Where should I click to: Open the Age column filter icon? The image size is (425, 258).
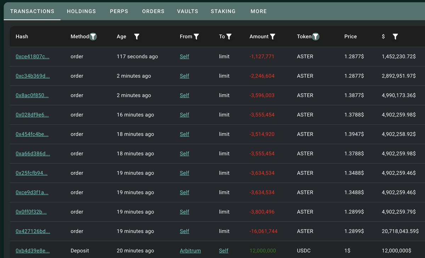pos(137,36)
